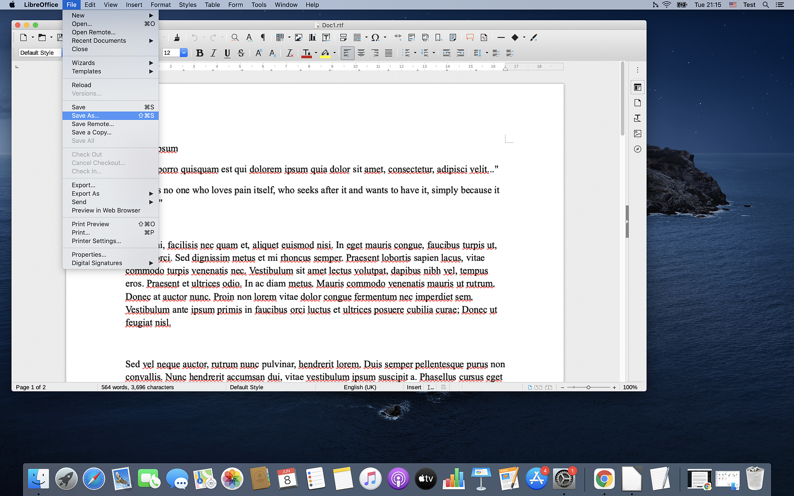Select Save As... in File menu
This screenshot has height=496, width=794.
click(x=85, y=115)
